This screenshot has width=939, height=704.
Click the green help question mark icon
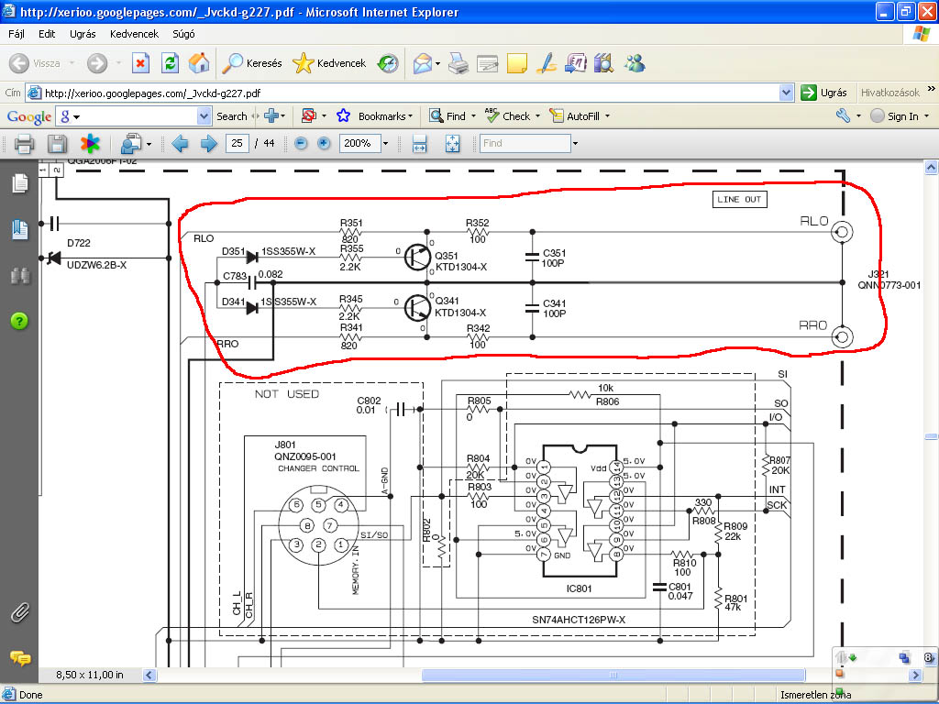tap(19, 321)
